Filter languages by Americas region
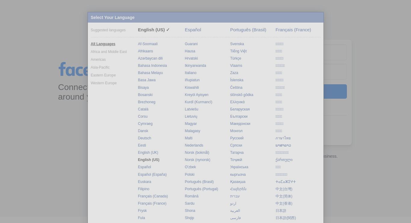The height and width of the screenshot is (223, 411). click(x=98, y=60)
